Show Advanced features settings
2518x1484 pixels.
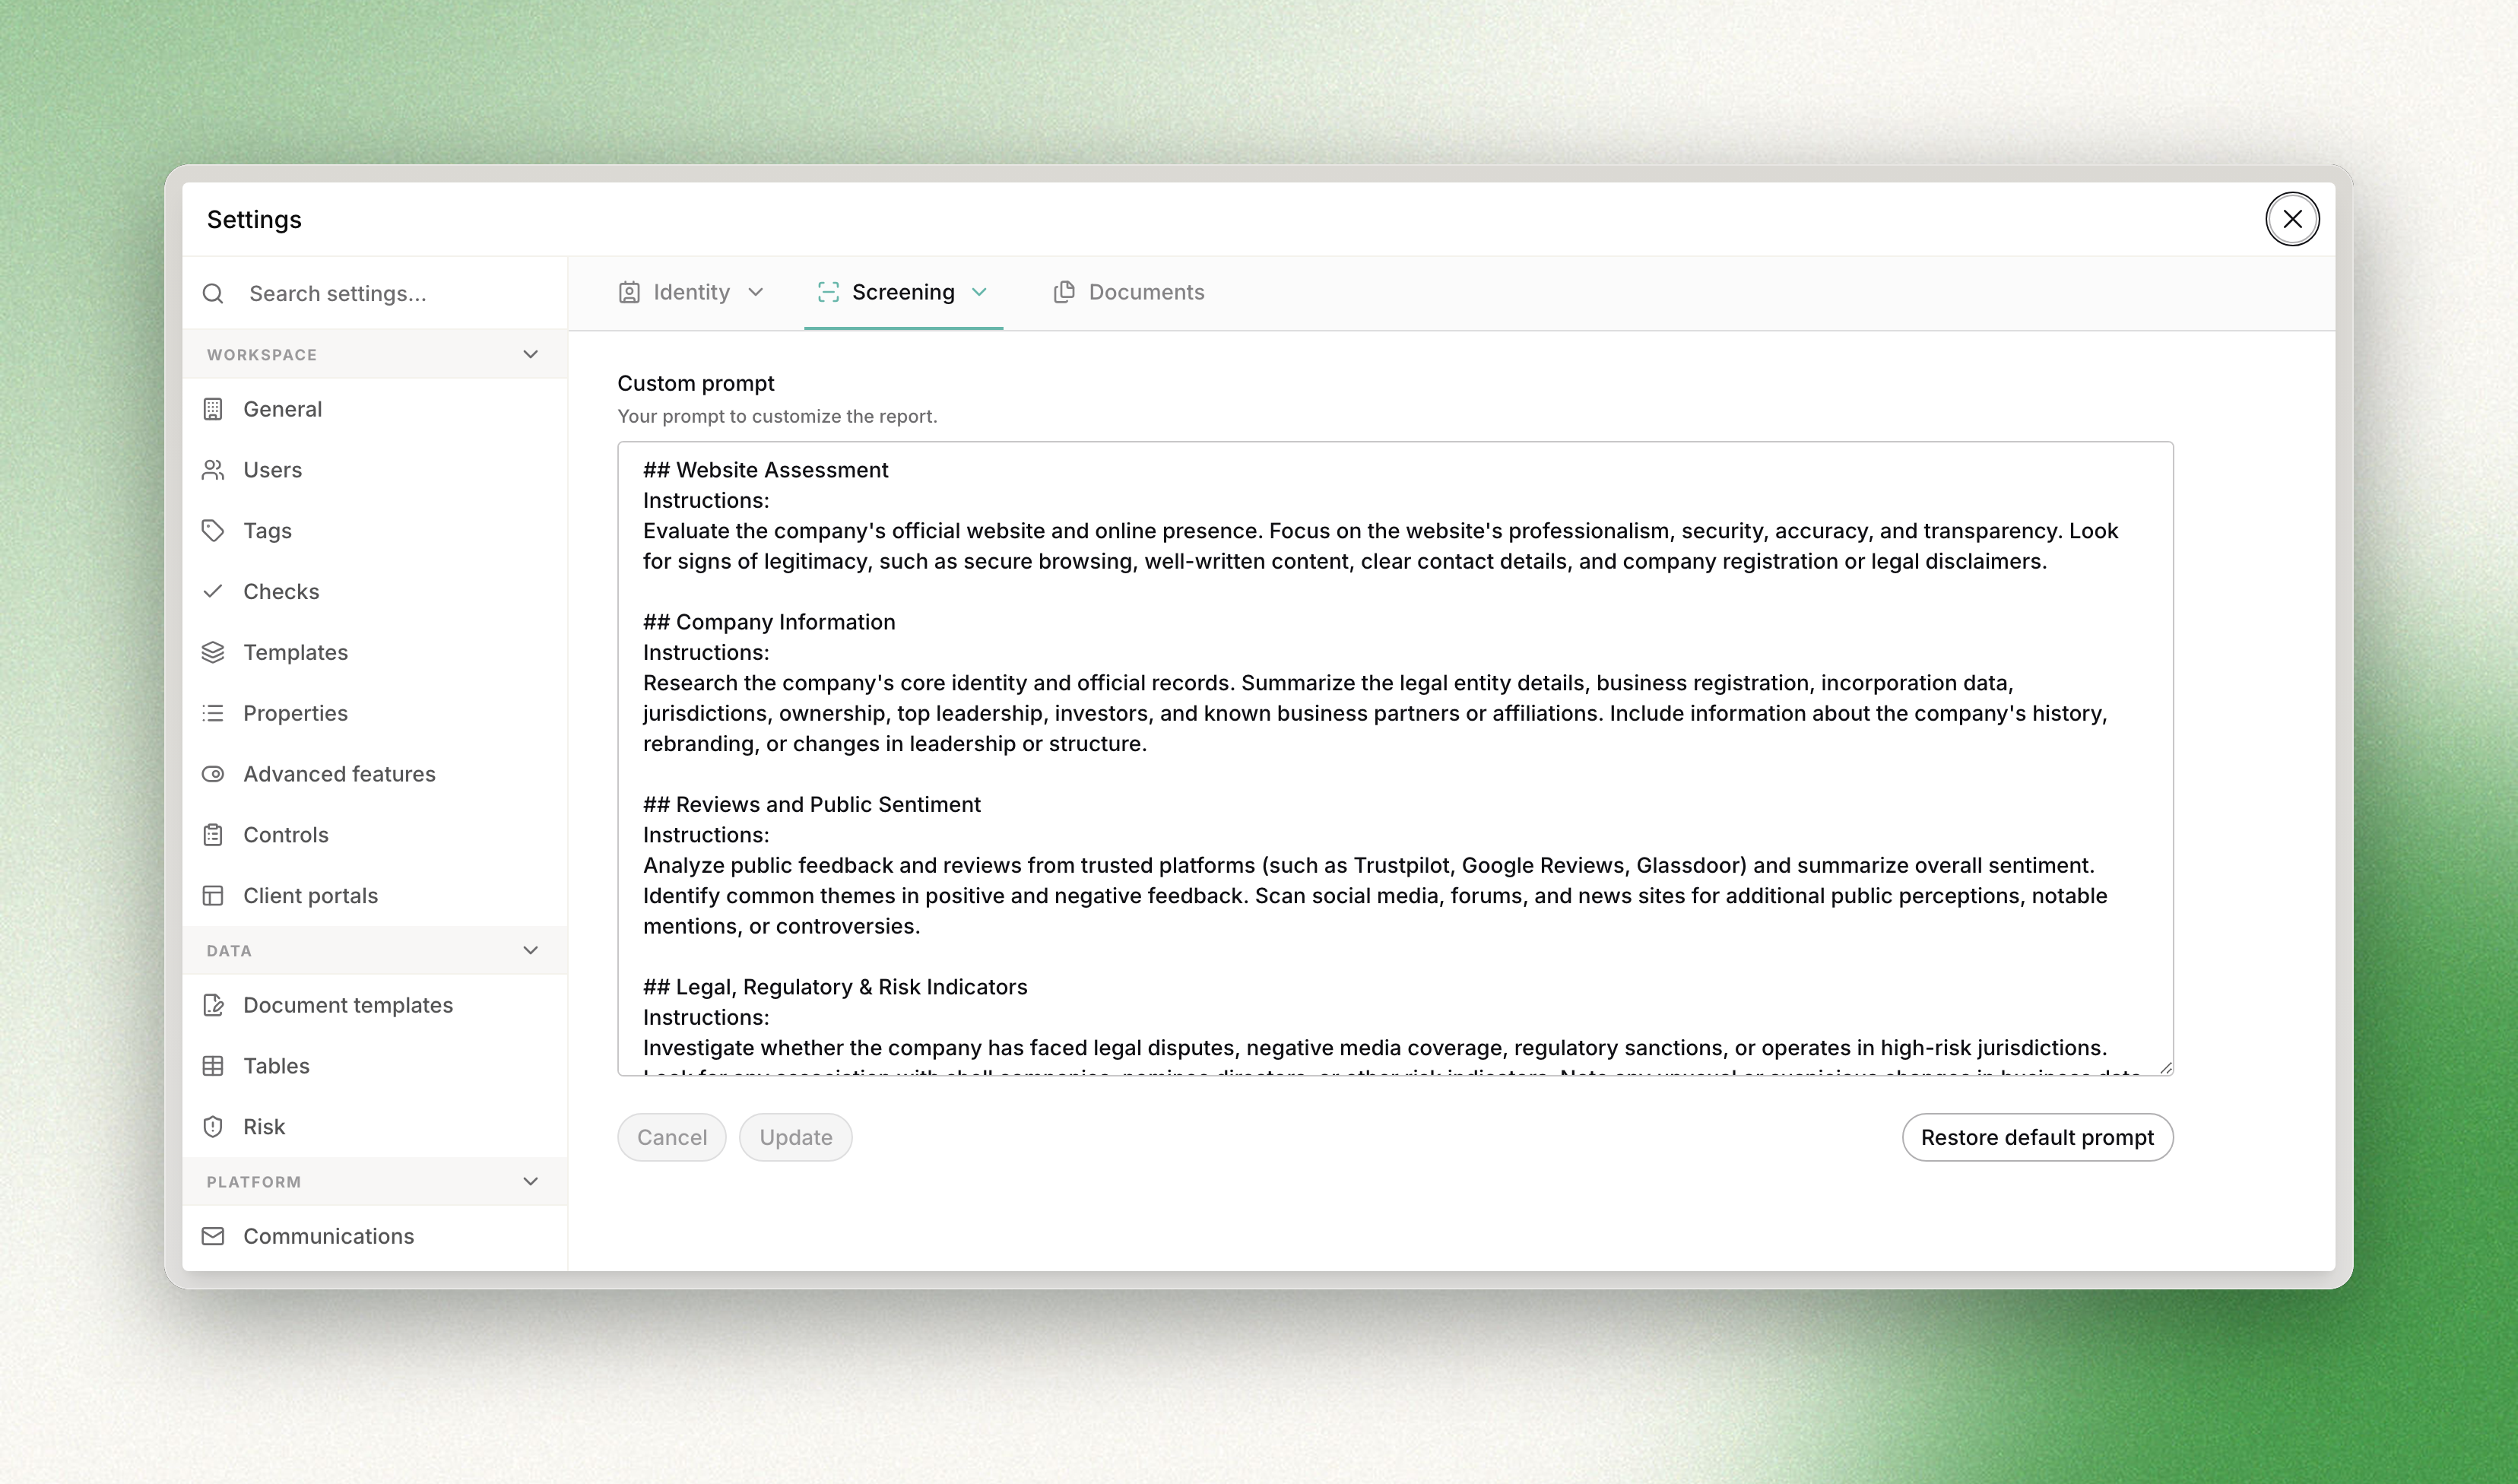point(375,774)
